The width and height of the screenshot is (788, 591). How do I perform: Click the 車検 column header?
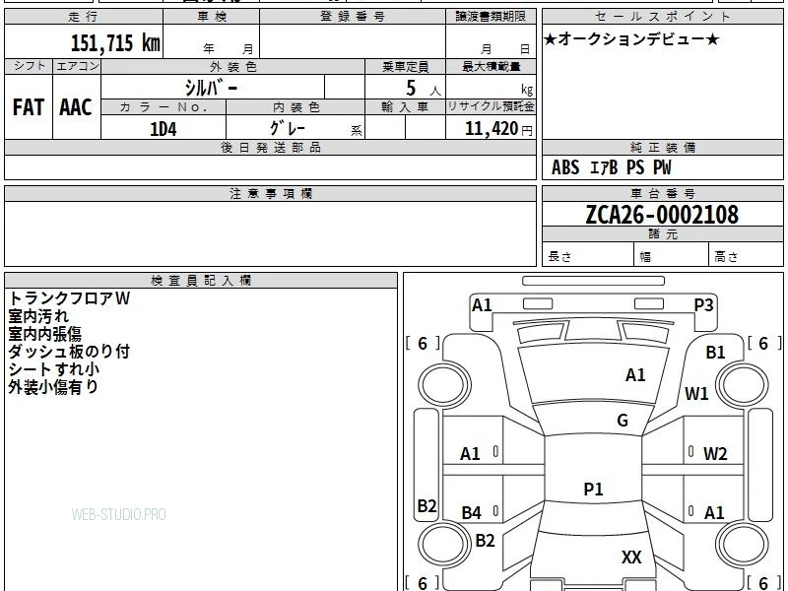tap(212, 17)
